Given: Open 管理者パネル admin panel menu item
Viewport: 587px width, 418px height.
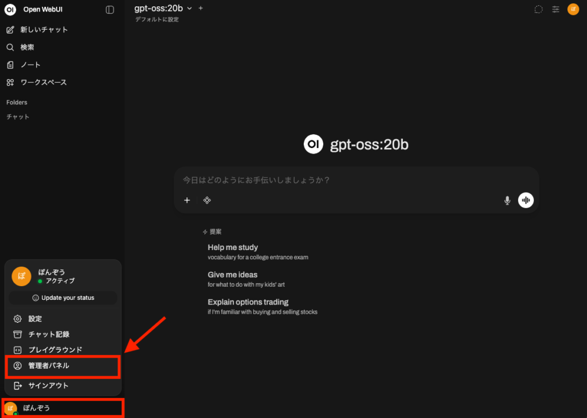Looking at the screenshot, I should coord(49,366).
